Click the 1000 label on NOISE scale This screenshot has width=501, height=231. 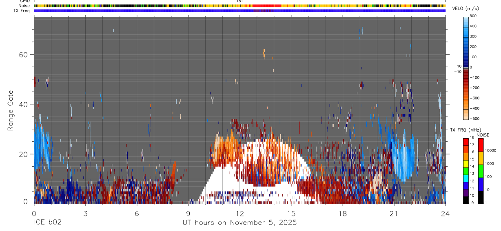(x=490, y=163)
